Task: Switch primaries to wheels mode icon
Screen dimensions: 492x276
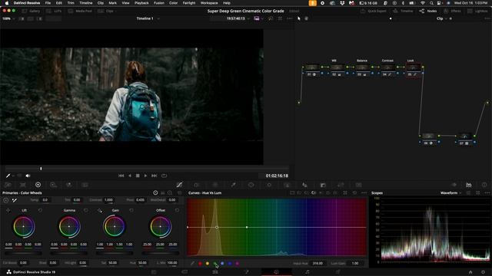Action: 155,193
